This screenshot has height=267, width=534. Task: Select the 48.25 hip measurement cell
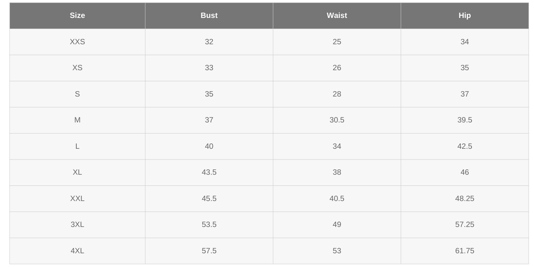coord(465,199)
